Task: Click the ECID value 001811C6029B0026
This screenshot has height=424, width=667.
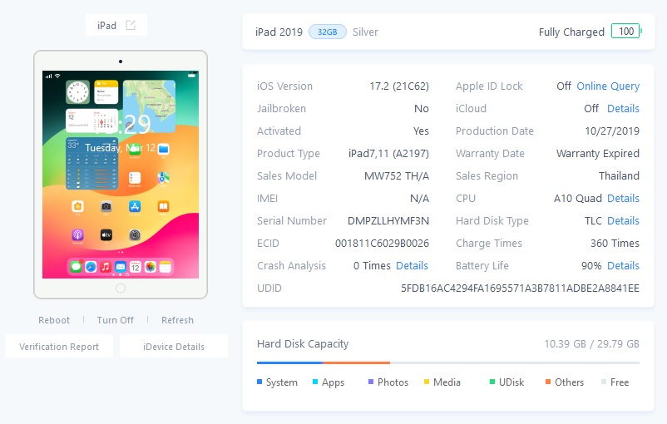Action: click(x=382, y=244)
